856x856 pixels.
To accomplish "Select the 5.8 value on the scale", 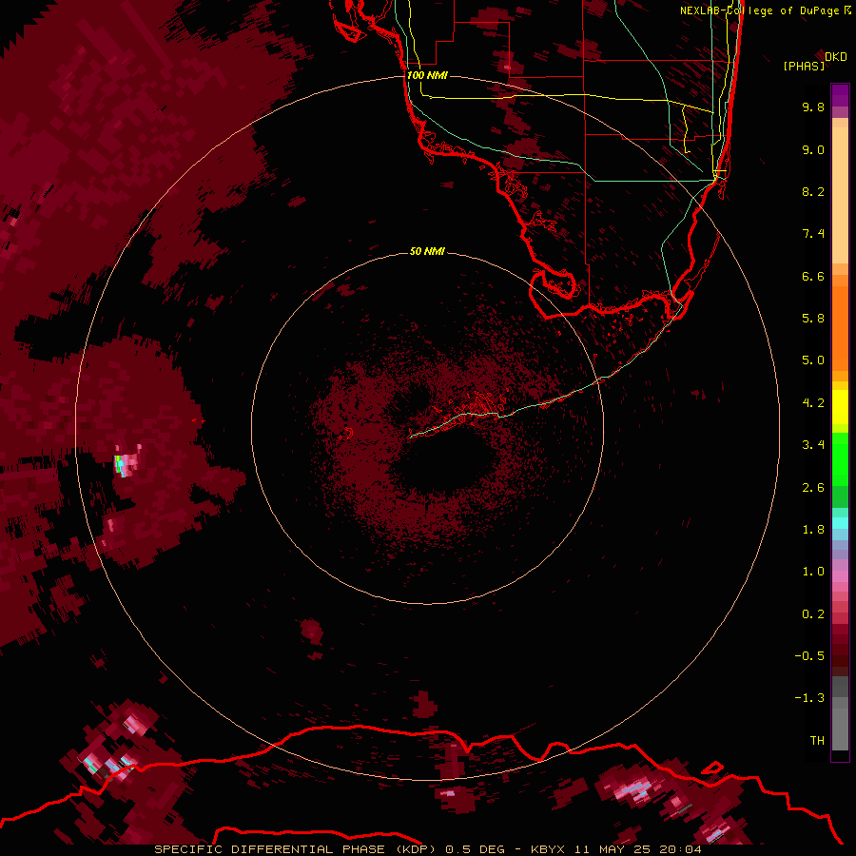I will click(x=813, y=319).
